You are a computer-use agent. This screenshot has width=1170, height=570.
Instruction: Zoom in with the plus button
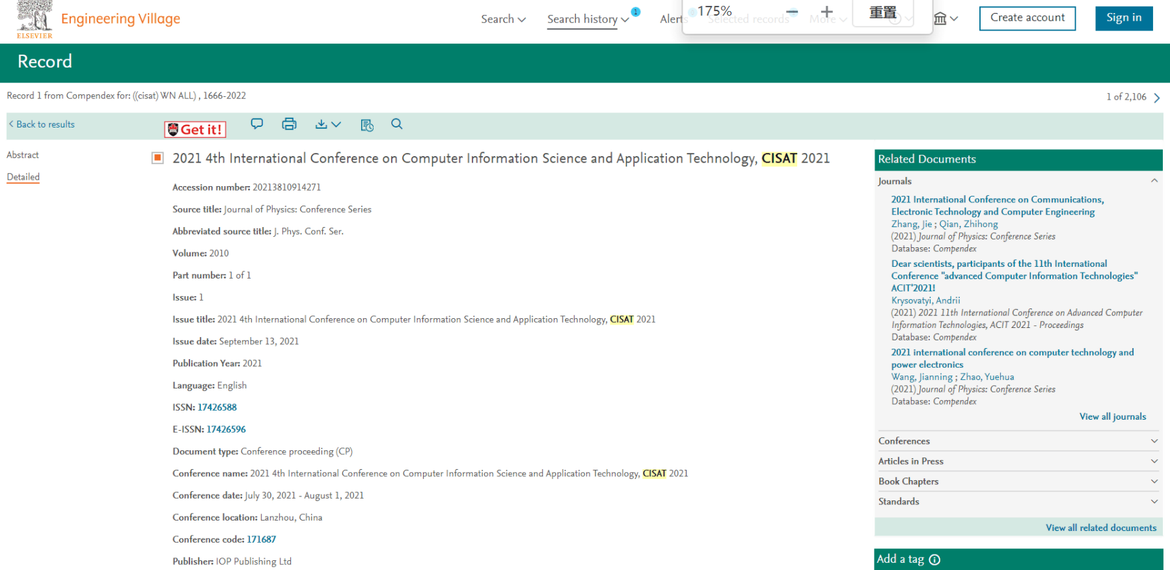[826, 12]
